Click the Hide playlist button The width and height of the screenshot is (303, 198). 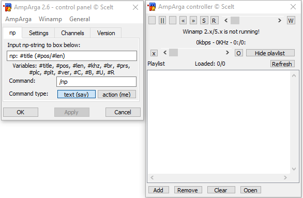(x=270, y=53)
